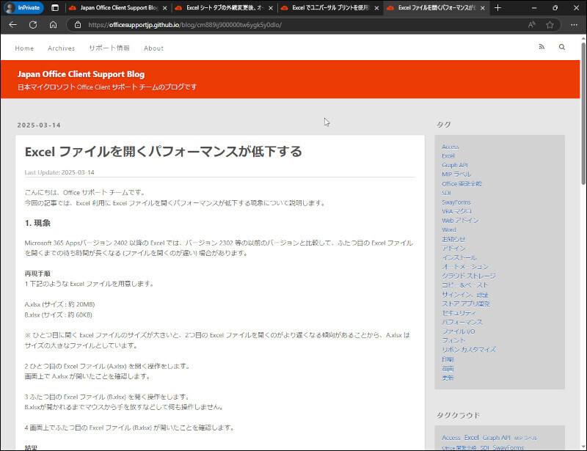This screenshot has width=587, height=451.
Task: Open the Archives nav link
Action: pyautogui.click(x=62, y=48)
